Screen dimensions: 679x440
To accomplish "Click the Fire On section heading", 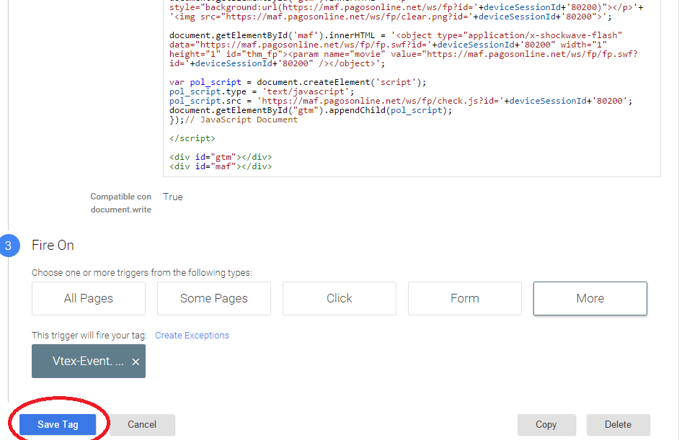I will 52,246.
